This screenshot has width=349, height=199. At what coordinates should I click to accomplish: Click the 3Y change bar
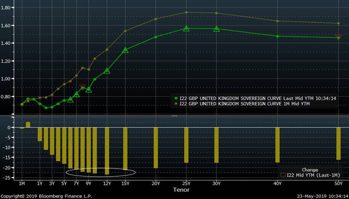click(x=52, y=141)
